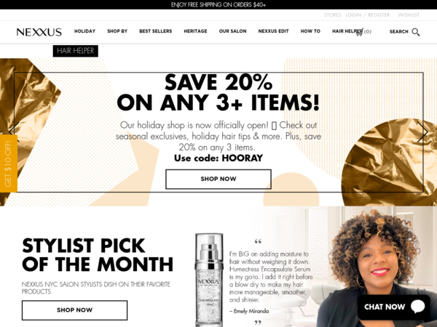This screenshot has width=437, height=327.
Task: Click the search magnifying glass icon
Action: [416, 32]
